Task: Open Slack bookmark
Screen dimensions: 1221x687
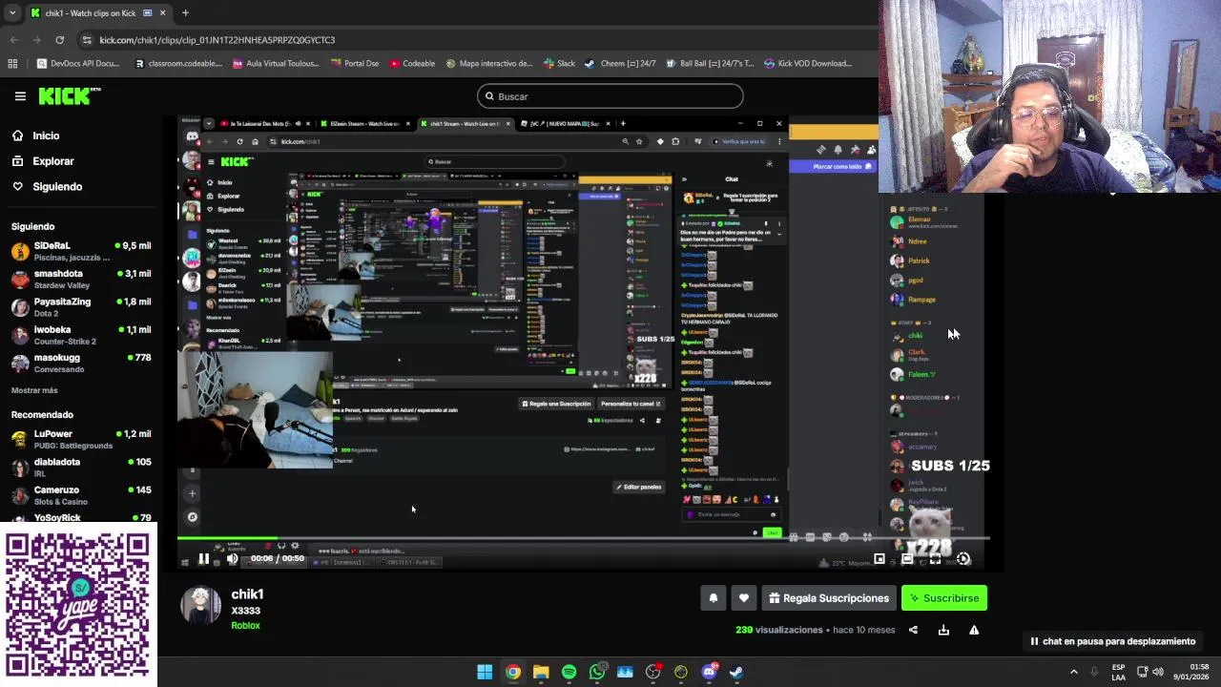Action: tap(559, 64)
